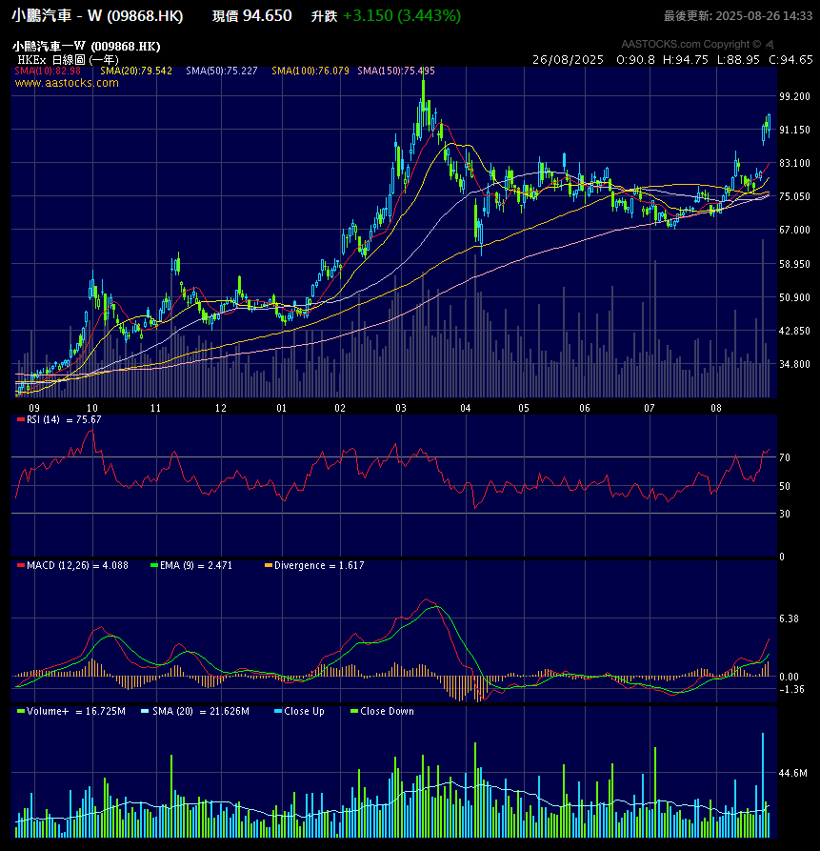The width and height of the screenshot is (820, 851).
Task: Click the RSI (14) = 75.67 legend text
Action: pyautogui.click(x=64, y=419)
